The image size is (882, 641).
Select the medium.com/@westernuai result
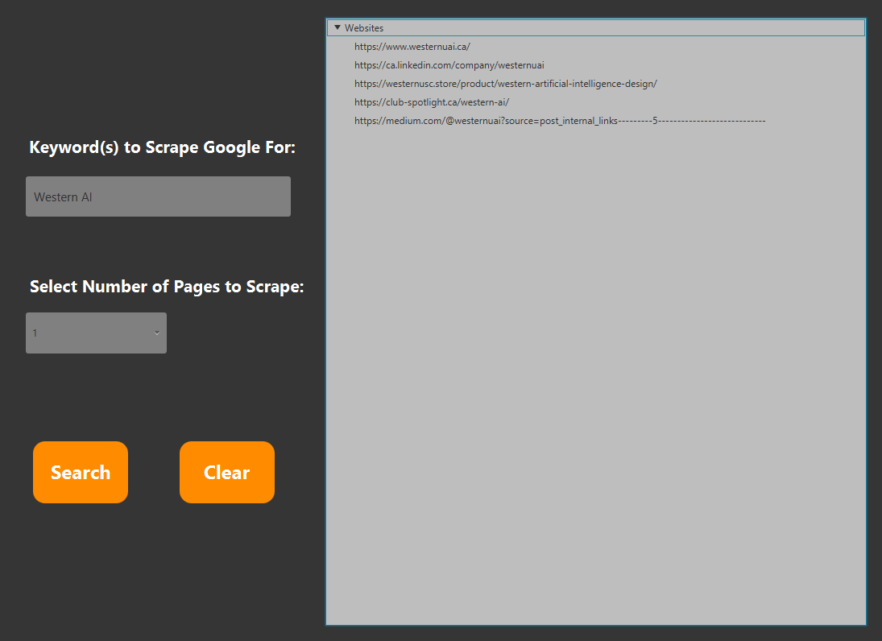tap(559, 120)
